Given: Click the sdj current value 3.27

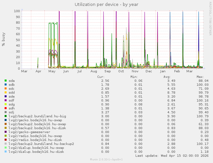Looking at the screenshot, I should [105, 112].
